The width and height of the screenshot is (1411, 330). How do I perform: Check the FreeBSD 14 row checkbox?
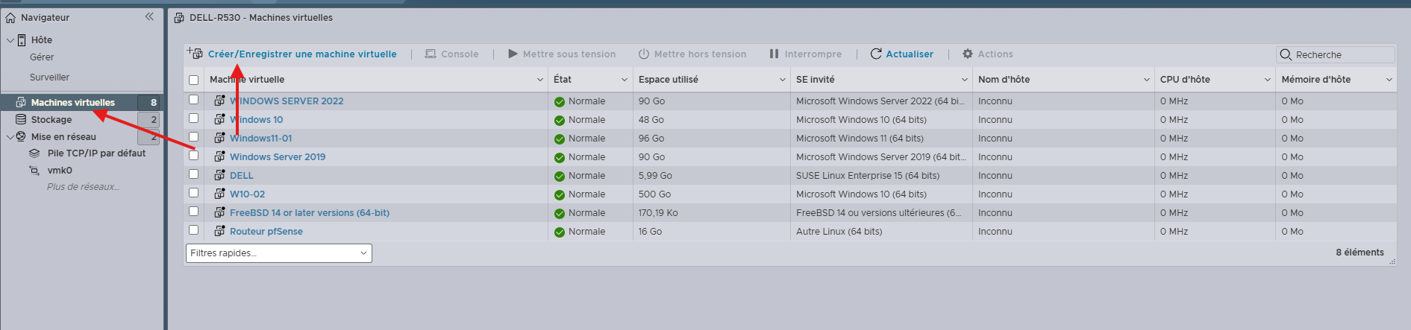point(194,212)
